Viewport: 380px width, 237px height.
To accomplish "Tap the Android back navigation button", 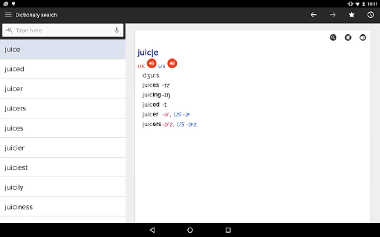I will [152, 230].
